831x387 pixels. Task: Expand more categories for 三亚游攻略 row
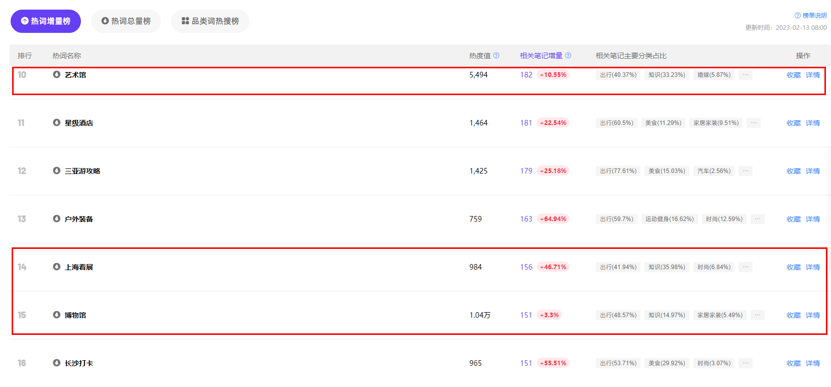coord(746,171)
